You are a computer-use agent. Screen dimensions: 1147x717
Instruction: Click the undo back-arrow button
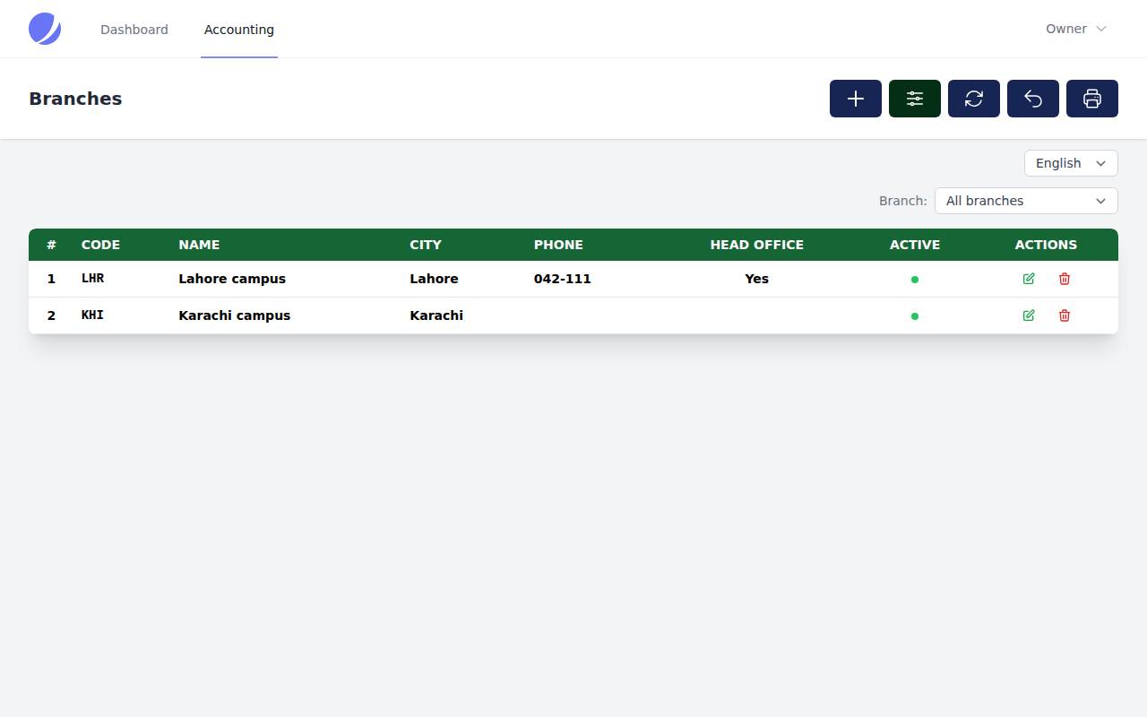[x=1033, y=99]
